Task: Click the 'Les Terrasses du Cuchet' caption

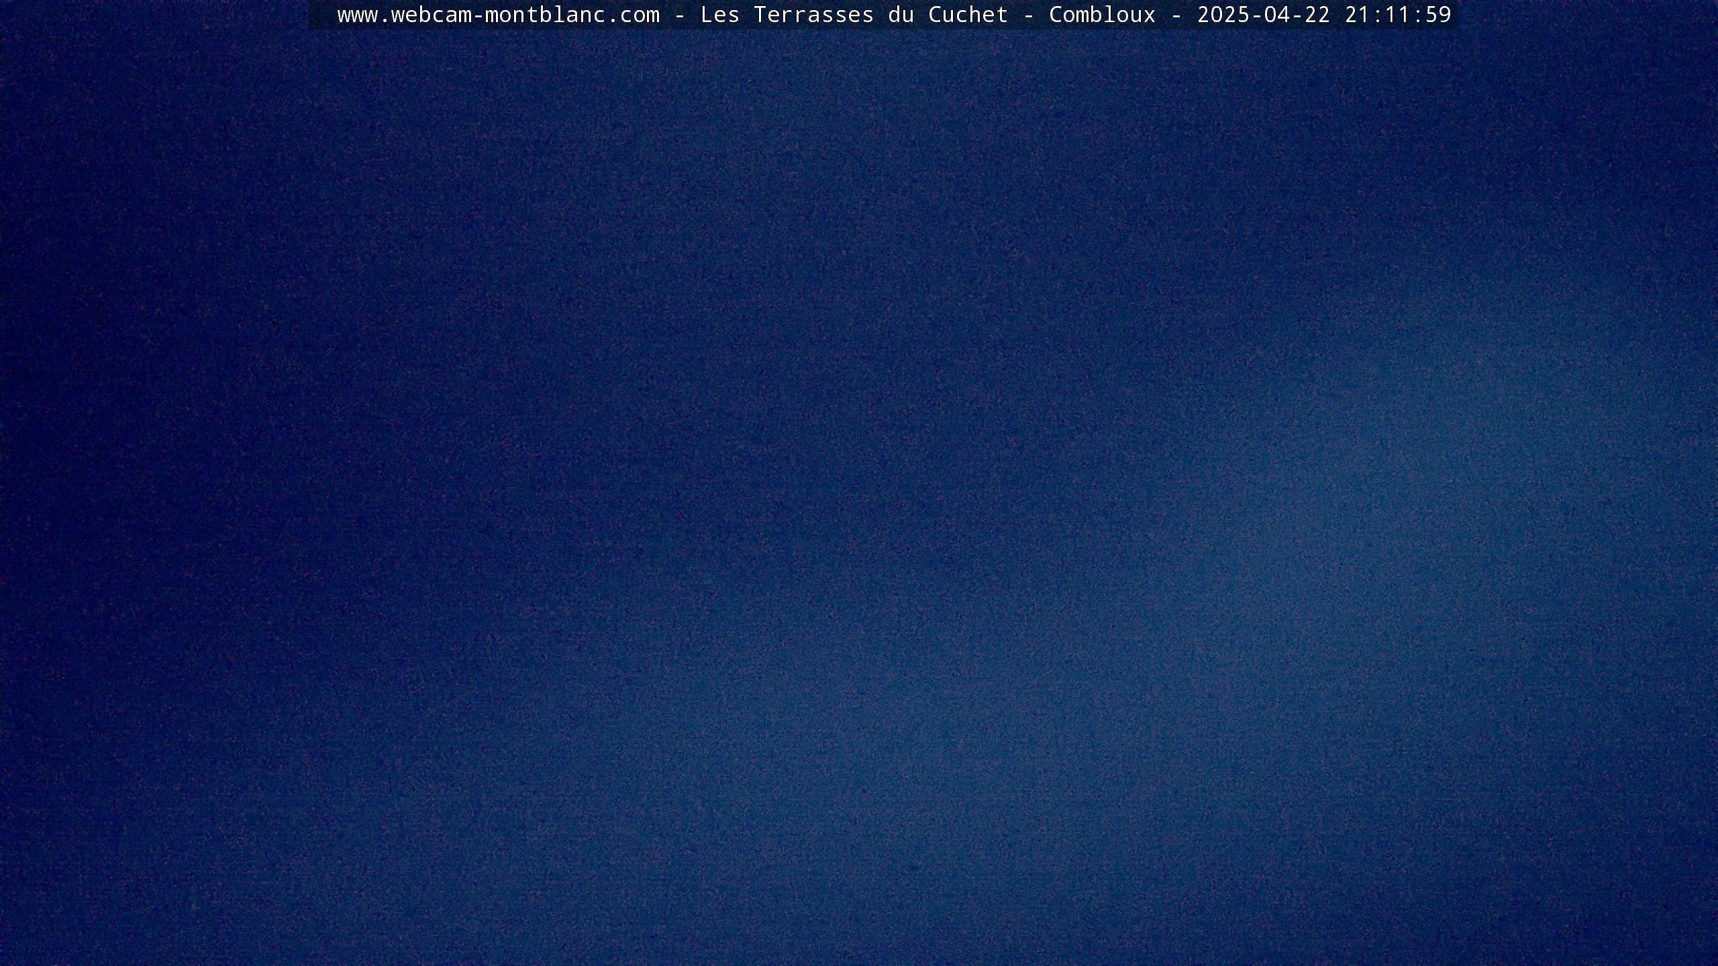Action: pos(854,15)
